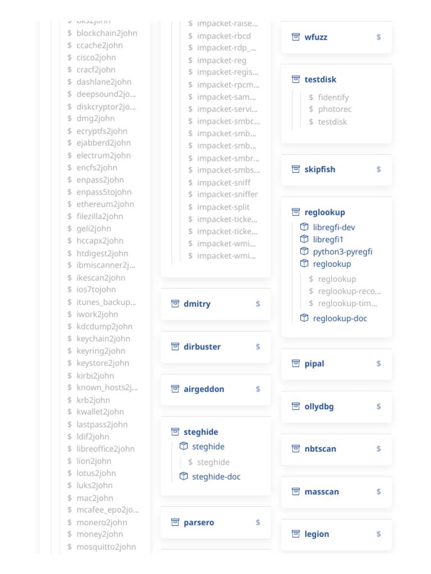Viewport: 431px width, 574px height.
Task: Show commands for airgeddon via dollar icon
Action: (258, 389)
